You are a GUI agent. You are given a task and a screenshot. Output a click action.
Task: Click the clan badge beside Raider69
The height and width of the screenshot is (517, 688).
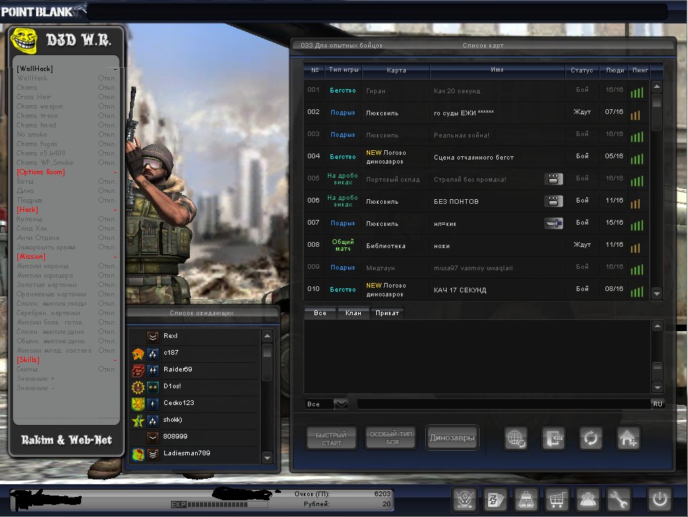(138, 370)
